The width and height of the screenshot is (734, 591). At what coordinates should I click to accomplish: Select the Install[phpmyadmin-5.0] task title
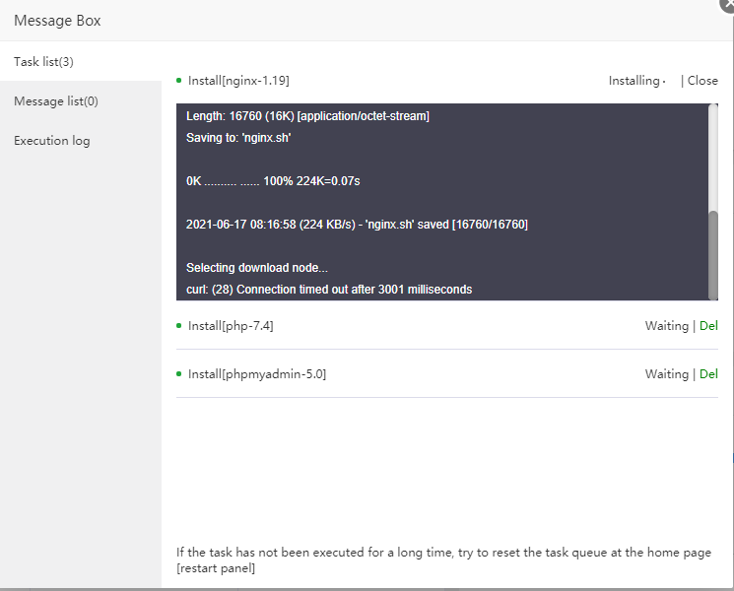tap(257, 374)
